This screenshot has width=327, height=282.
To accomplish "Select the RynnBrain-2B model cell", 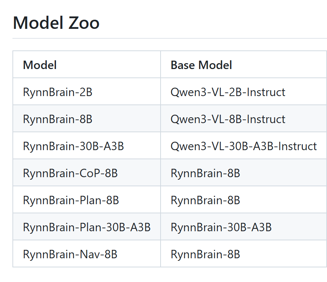I will click(57, 92).
